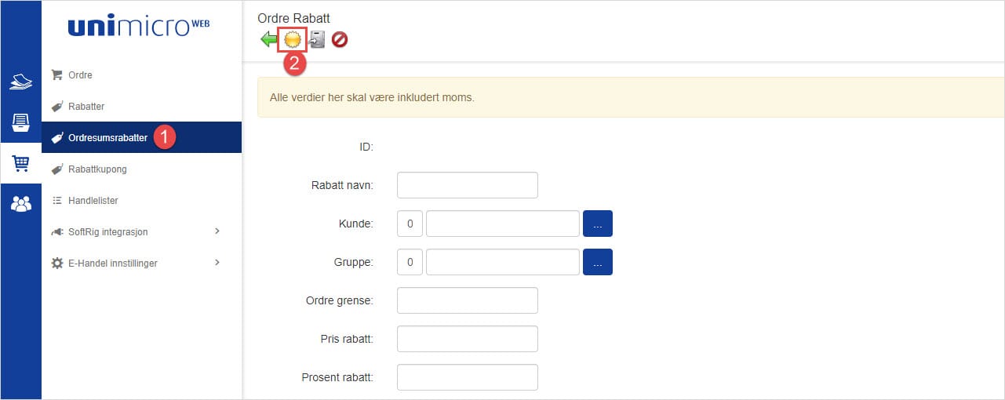Open the users group sidebar section

[x=20, y=204]
